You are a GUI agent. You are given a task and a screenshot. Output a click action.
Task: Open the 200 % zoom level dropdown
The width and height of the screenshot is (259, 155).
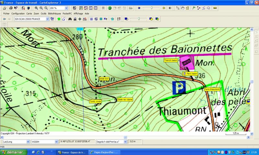pyautogui.click(x=66, y=8)
